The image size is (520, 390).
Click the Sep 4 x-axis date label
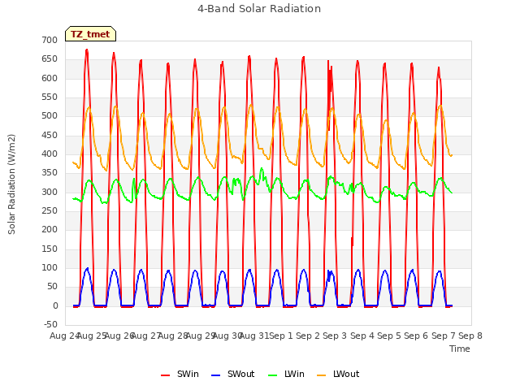pos(362,336)
